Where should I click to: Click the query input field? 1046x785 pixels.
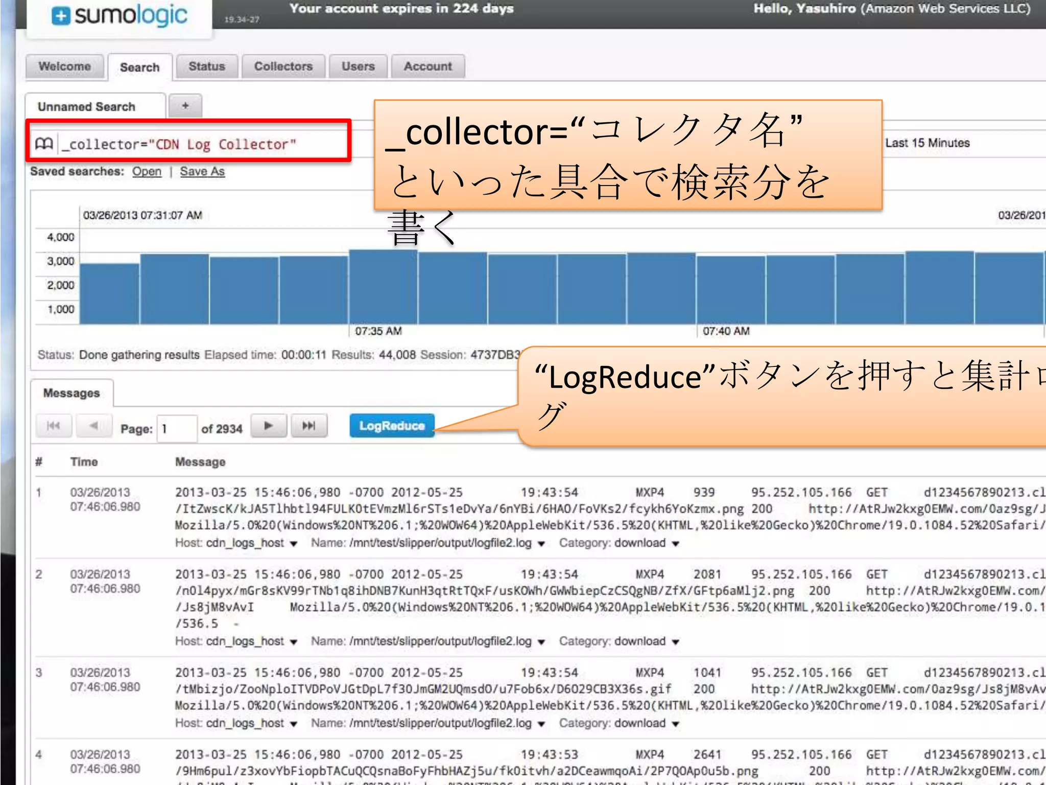[203, 145]
